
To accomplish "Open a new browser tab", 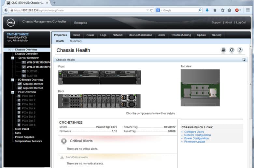I will point(54,3).
